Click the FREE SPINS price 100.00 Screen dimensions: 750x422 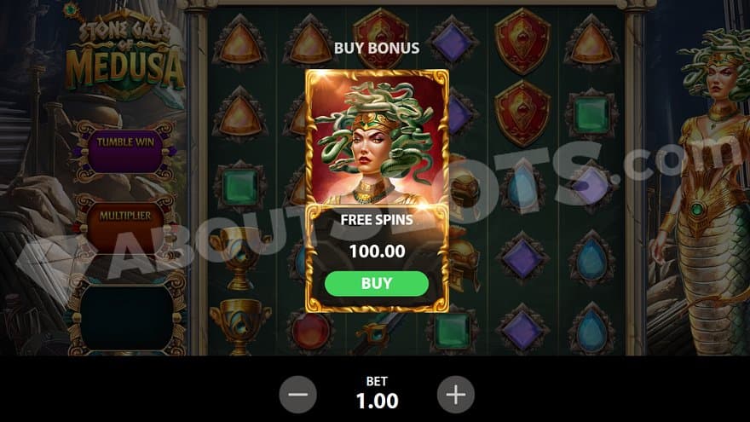click(377, 251)
